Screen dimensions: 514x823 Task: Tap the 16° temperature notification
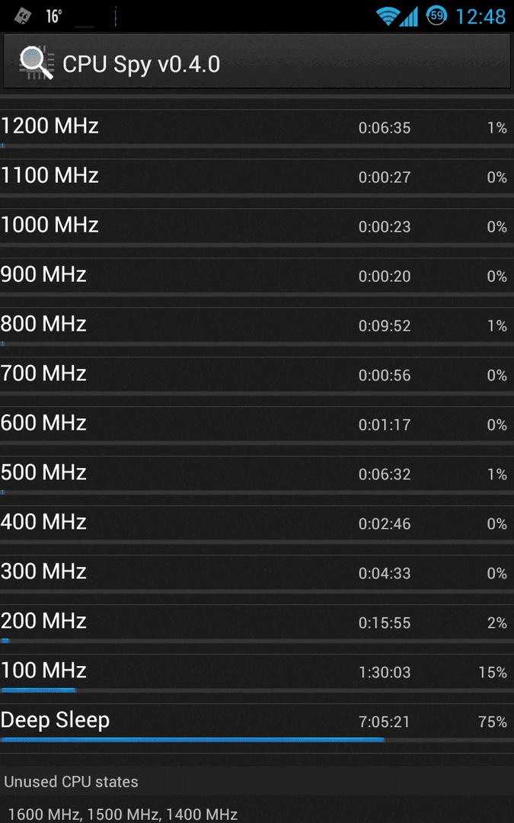[53, 16]
